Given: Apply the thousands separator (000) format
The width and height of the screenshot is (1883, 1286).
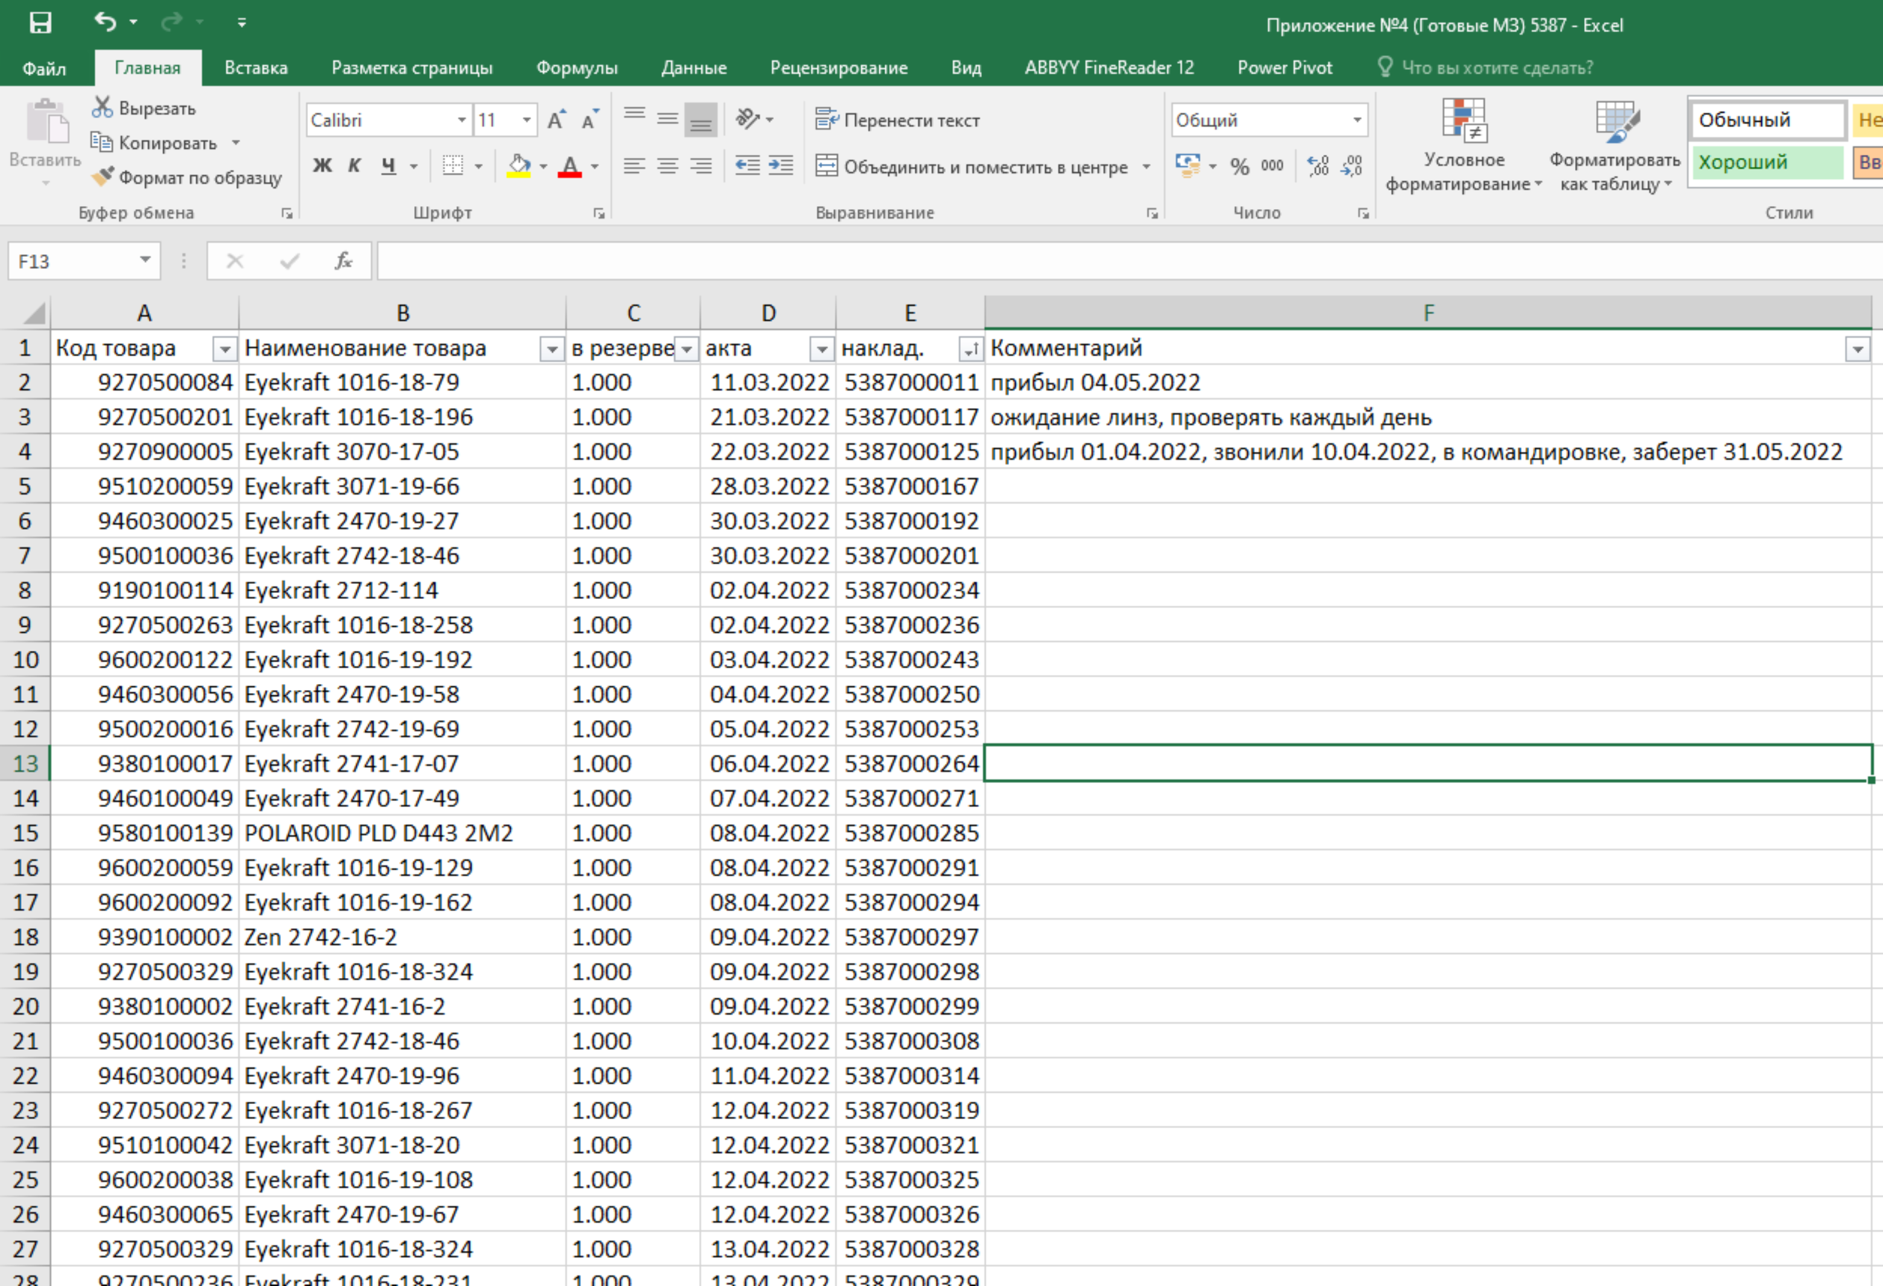Looking at the screenshot, I should [1272, 166].
